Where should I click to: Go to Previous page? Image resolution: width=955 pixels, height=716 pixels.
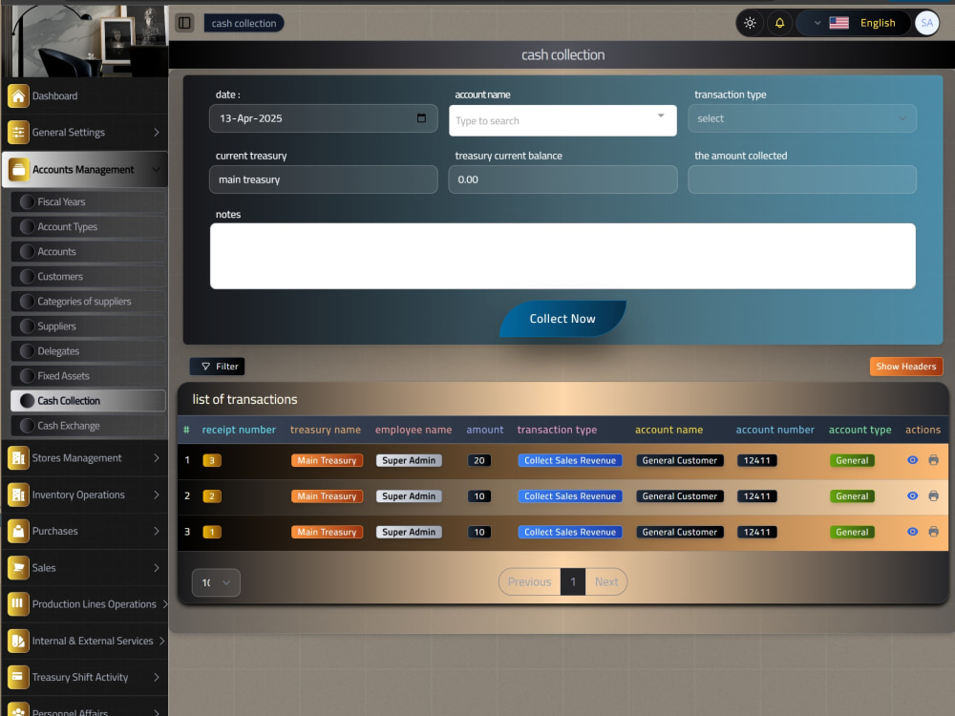tap(529, 582)
